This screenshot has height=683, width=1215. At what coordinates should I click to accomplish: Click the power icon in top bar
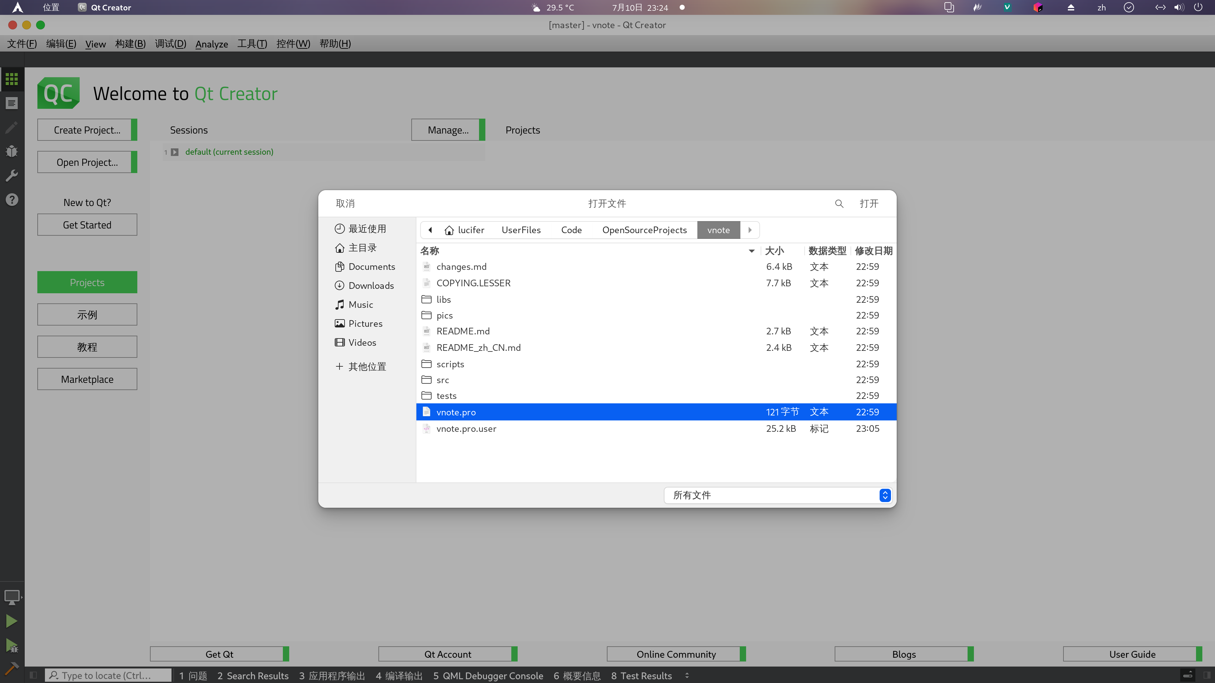tap(1198, 7)
